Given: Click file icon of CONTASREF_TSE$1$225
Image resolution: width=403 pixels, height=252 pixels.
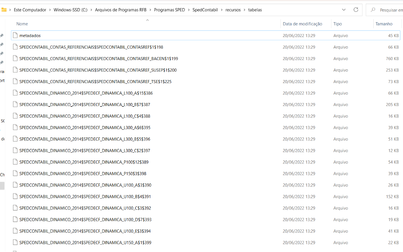Looking at the screenshot, I should point(16,82).
